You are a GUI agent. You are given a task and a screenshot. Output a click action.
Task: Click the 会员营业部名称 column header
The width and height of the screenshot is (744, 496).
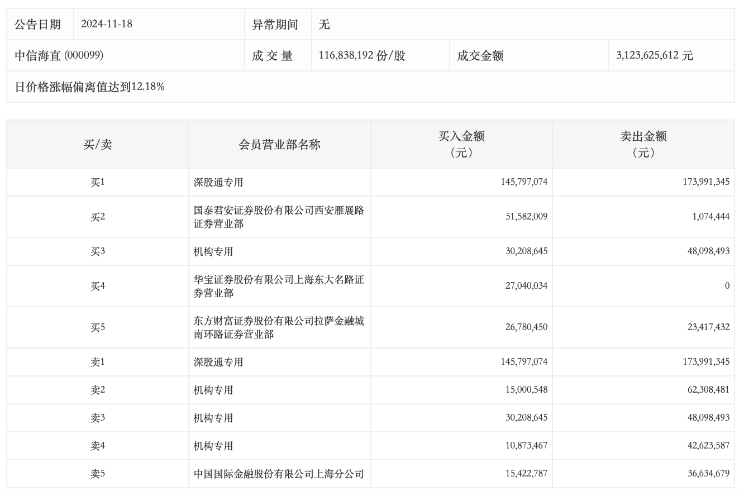point(279,144)
